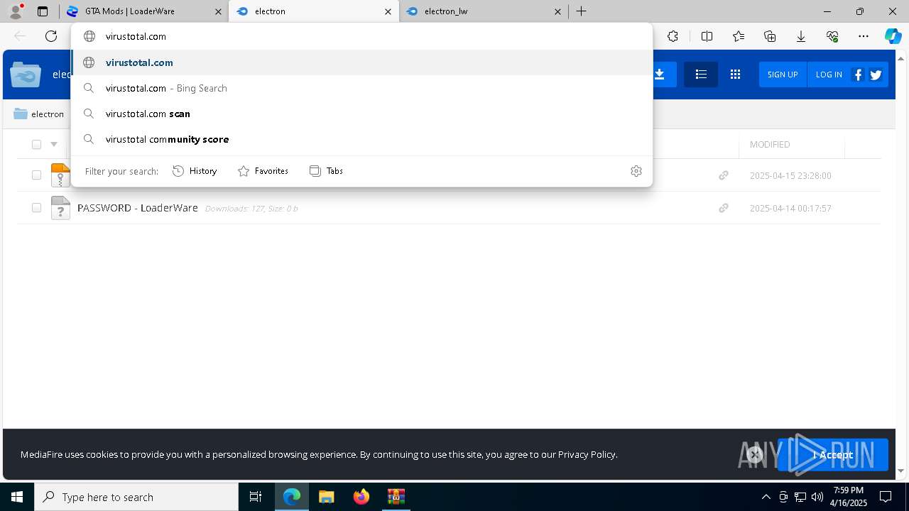This screenshot has width=909, height=511.
Task: Click MediaFire download folder button
Action: click(660, 75)
